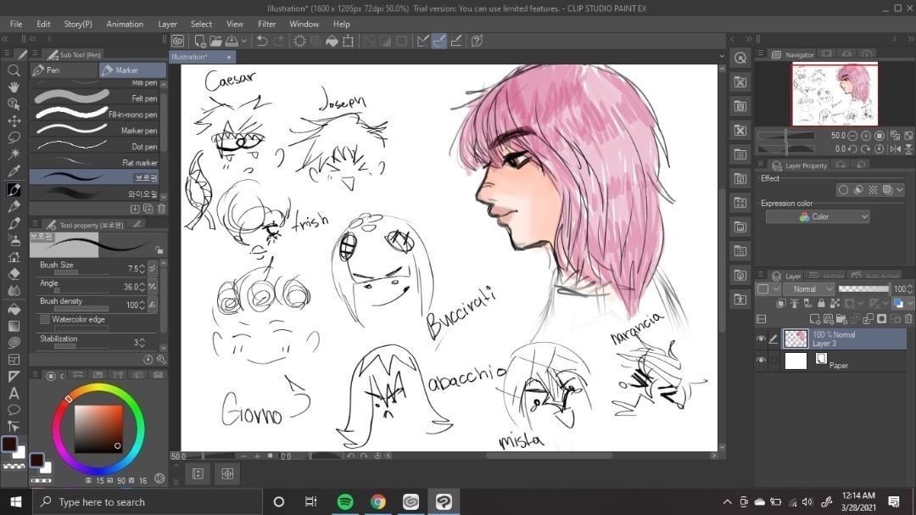This screenshot has height=515, width=916.
Task: Select the Lasso selection tool
Action: (x=14, y=137)
